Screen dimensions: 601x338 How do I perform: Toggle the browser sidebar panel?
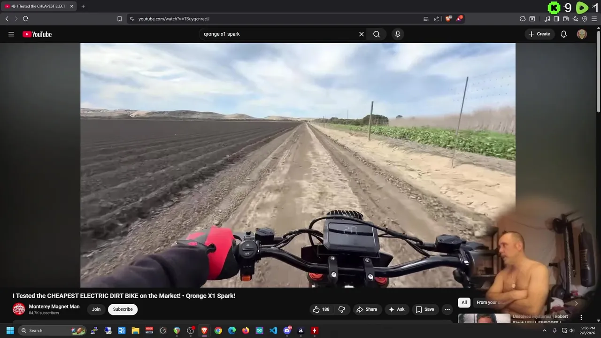[x=556, y=19]
